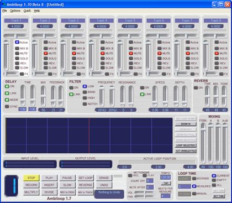Image resolution: width=232 pixels, height=203 pixels.
Task: Toggle the Delay LINK light
Action: pos(7,93)
